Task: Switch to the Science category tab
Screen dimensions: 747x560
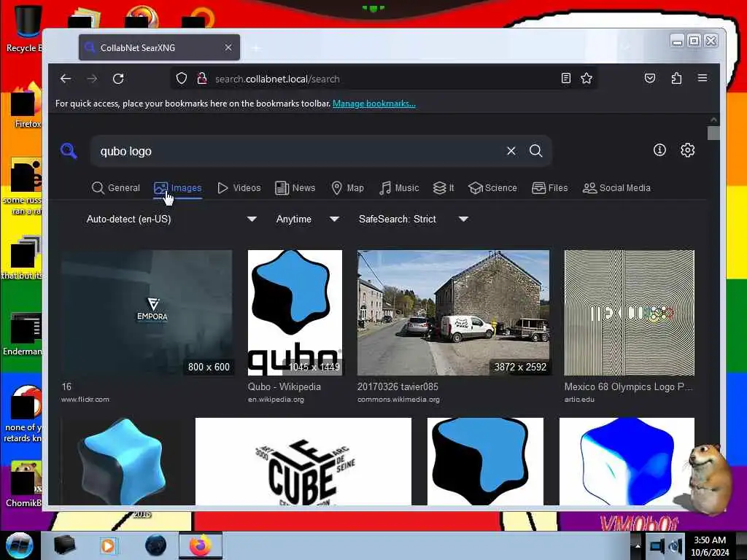Action: tap(492, 188)
